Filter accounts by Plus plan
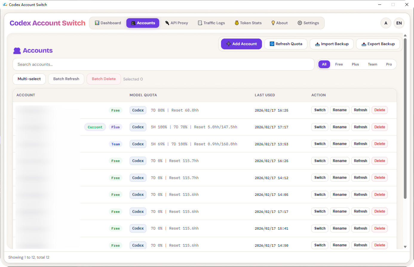The image size is (414, 267). [355, 64]
